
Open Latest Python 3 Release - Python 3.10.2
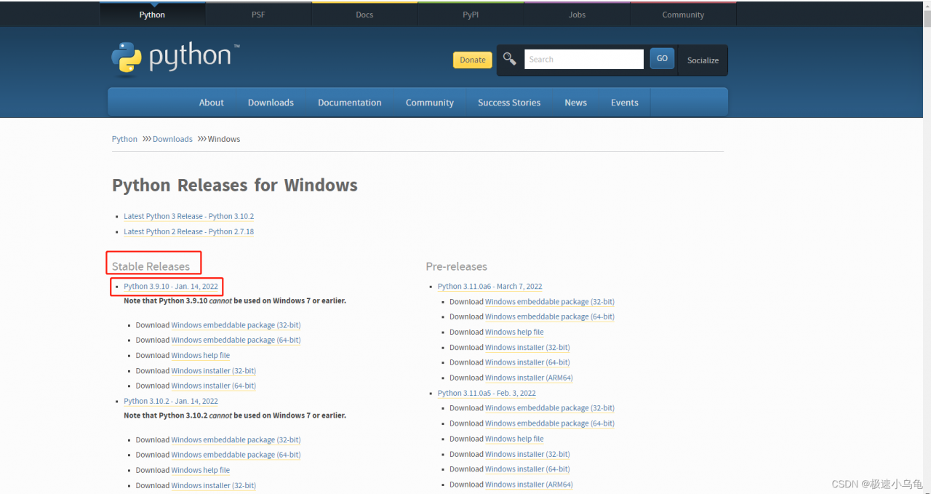click(188, 216)
